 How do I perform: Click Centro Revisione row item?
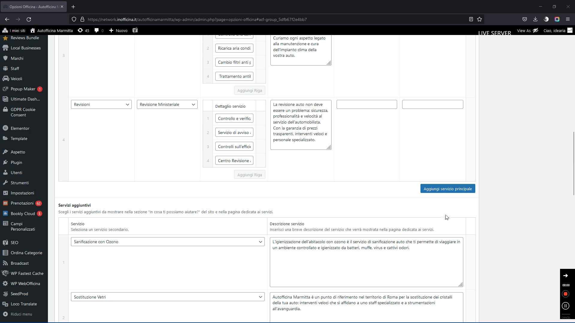pyautogui.click(x=234, y=161)
